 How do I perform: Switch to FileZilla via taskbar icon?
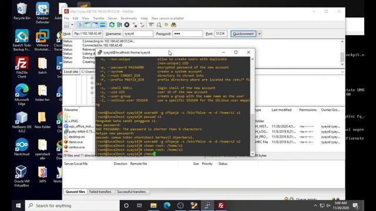pos(221,206)
